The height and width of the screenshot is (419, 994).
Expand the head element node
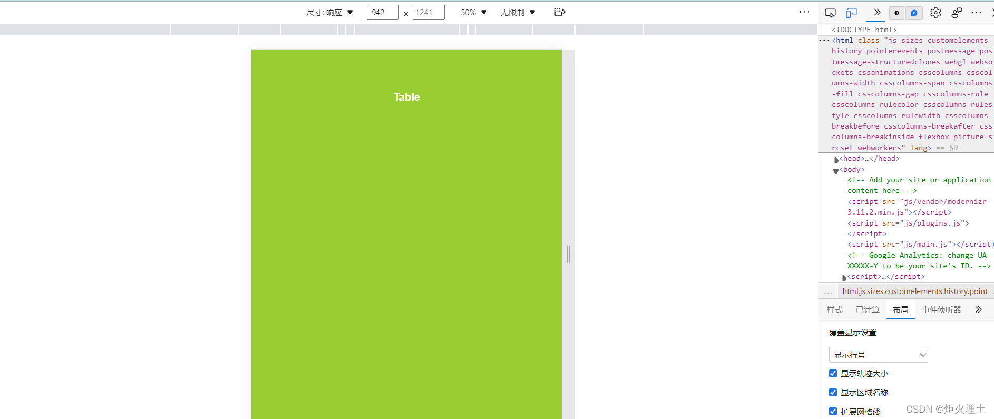click(x=836, y=159)
